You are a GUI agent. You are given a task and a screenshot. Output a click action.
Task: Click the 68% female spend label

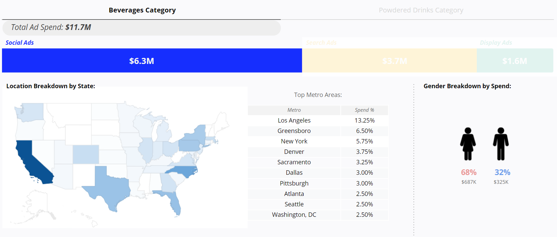pos(468,172)
